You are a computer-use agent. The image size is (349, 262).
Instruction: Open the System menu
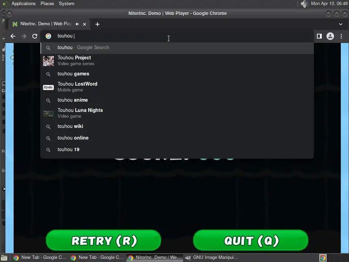(x=66, y=3)
